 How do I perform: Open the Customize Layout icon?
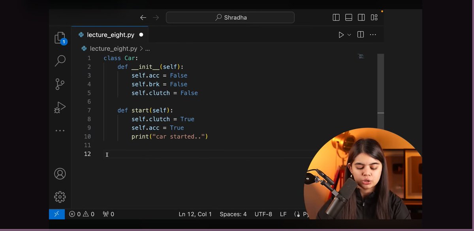tap(374, 17)
